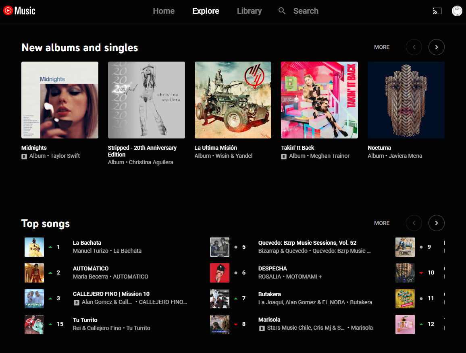Viewport: 466px width, 353px height.
Task: Open Stars Music Chile, Cris Mj artists
Action: coord(306,328)
